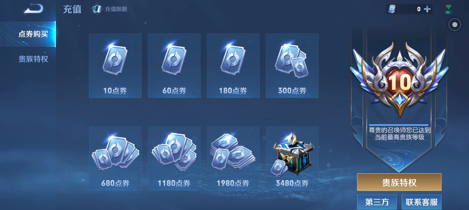469x210 pixels.
Task: Pick the 680点券 coupon bundle
Action: click(x=115, y=158)
